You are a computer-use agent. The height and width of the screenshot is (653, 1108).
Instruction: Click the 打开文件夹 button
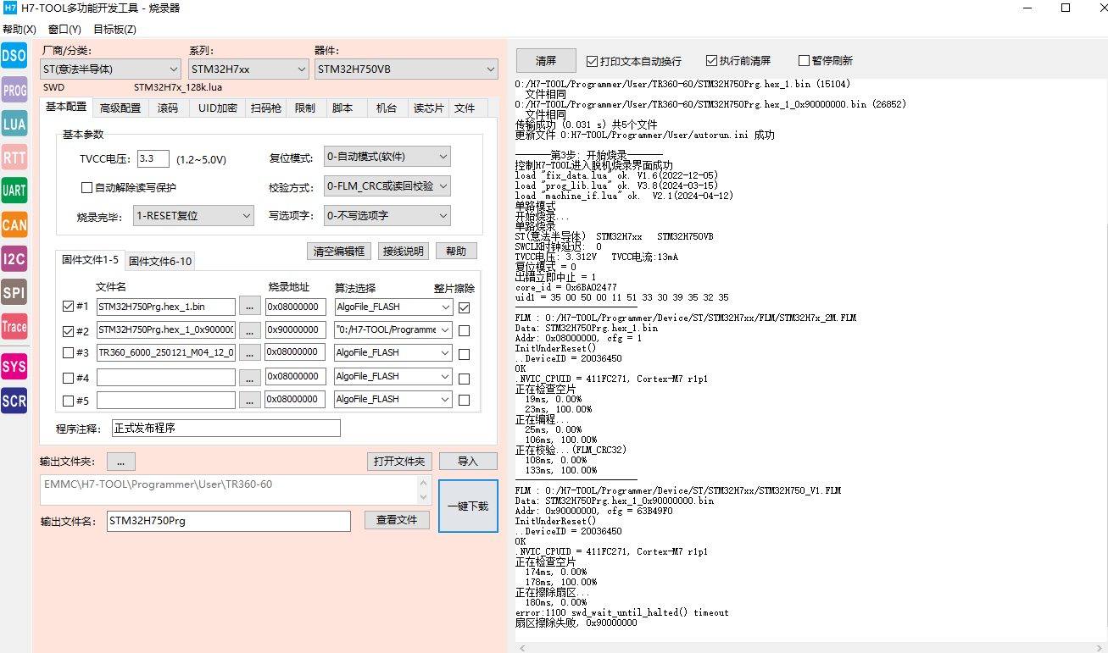pos(399,462)
